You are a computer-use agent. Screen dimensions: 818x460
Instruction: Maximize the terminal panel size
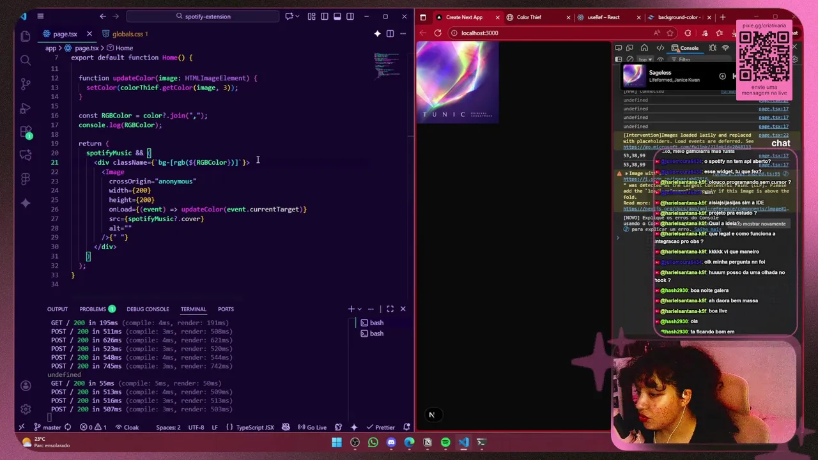click(390, 309)
